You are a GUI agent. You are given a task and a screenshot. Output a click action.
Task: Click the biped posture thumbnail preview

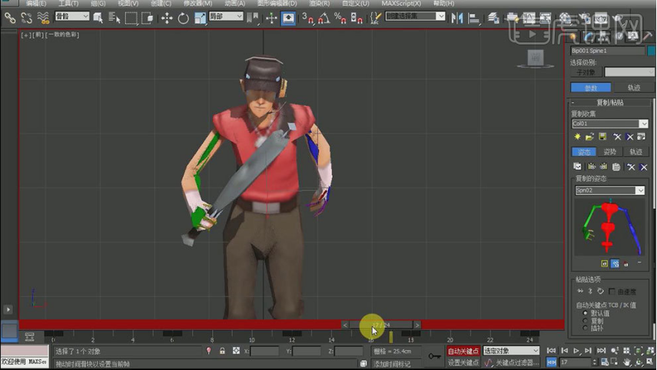click(x=609, y=227)
